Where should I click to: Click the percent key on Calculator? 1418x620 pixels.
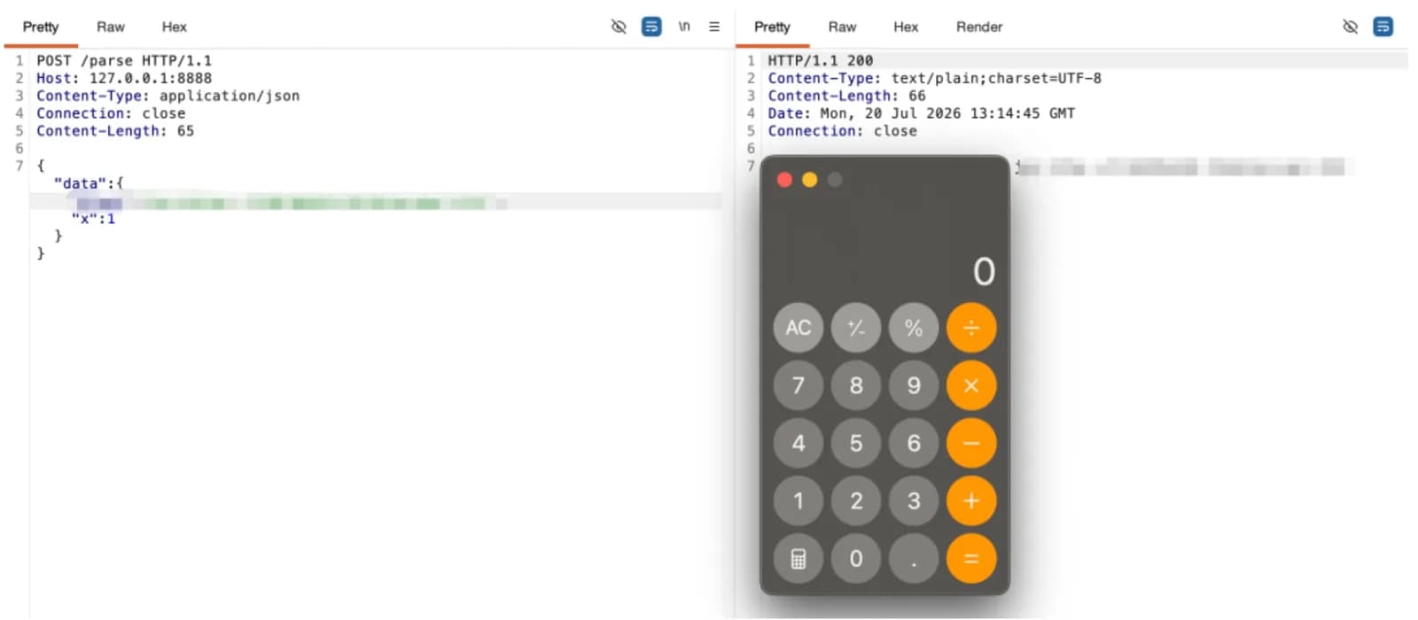(914, 328)
